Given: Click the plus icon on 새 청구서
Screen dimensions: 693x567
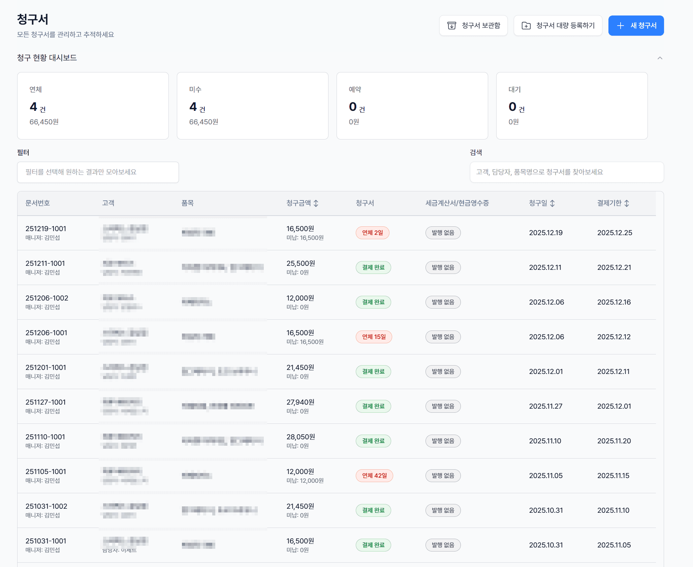Looking at the screenshot, I should point(620,26).
